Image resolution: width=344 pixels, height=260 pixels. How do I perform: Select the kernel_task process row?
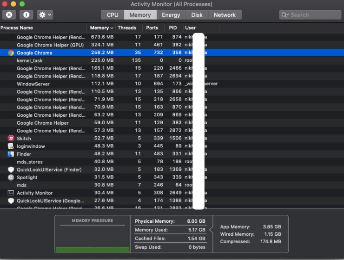(172, 60)
